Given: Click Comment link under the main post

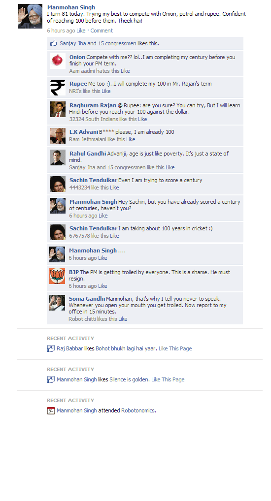Looking at the screenshot, I should tap(102, 31).
